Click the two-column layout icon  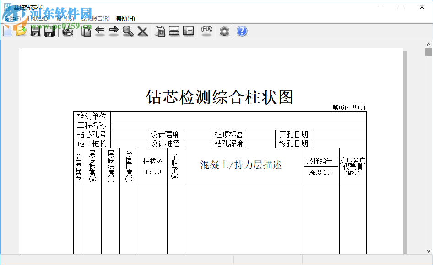click(188, 31)
